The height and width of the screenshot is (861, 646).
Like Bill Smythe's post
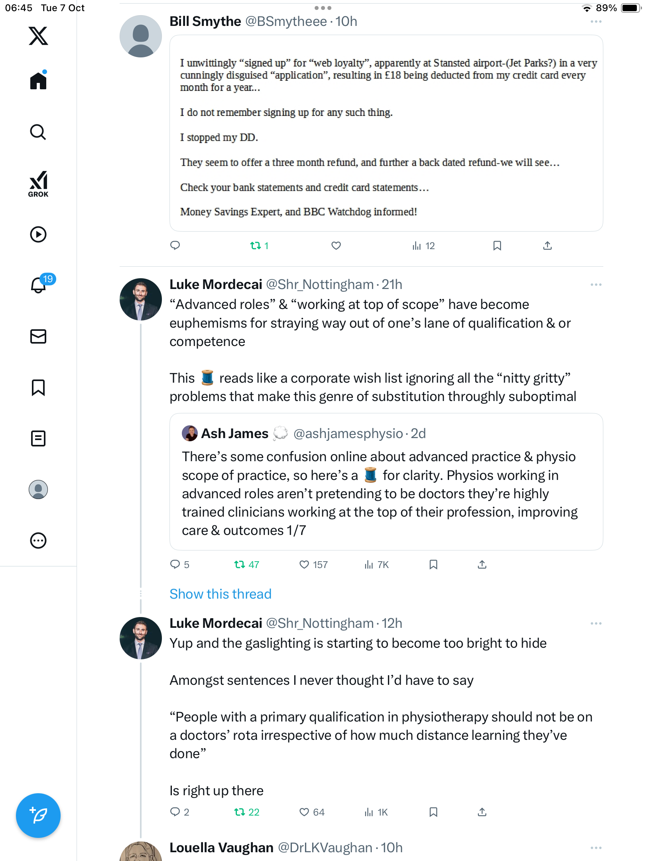click(336, 246)
